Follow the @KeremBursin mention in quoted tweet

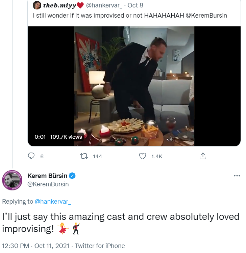click(x=206, y=16)
